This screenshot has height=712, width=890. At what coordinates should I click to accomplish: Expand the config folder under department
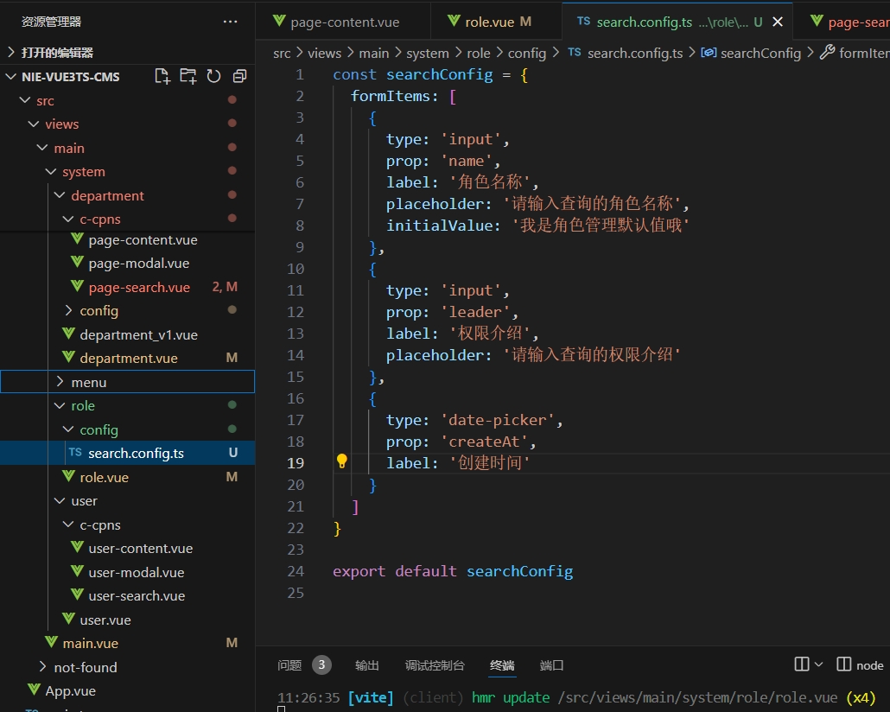pyautogui.click(x=128, y=310)
